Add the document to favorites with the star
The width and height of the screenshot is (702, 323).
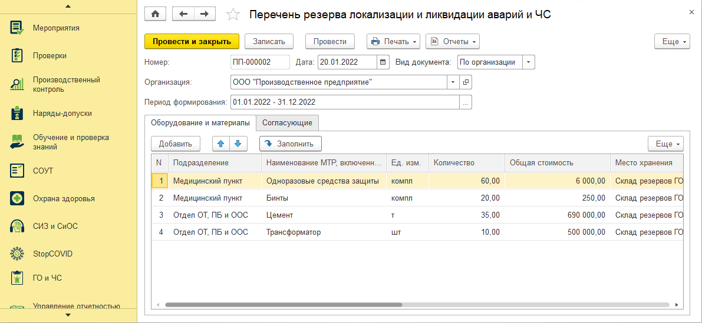click(233, 15)
